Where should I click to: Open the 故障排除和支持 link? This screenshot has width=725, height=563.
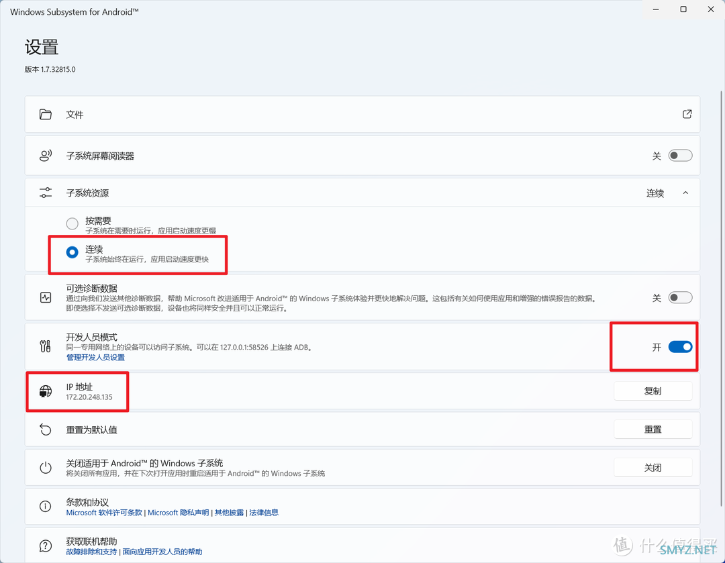91,552
